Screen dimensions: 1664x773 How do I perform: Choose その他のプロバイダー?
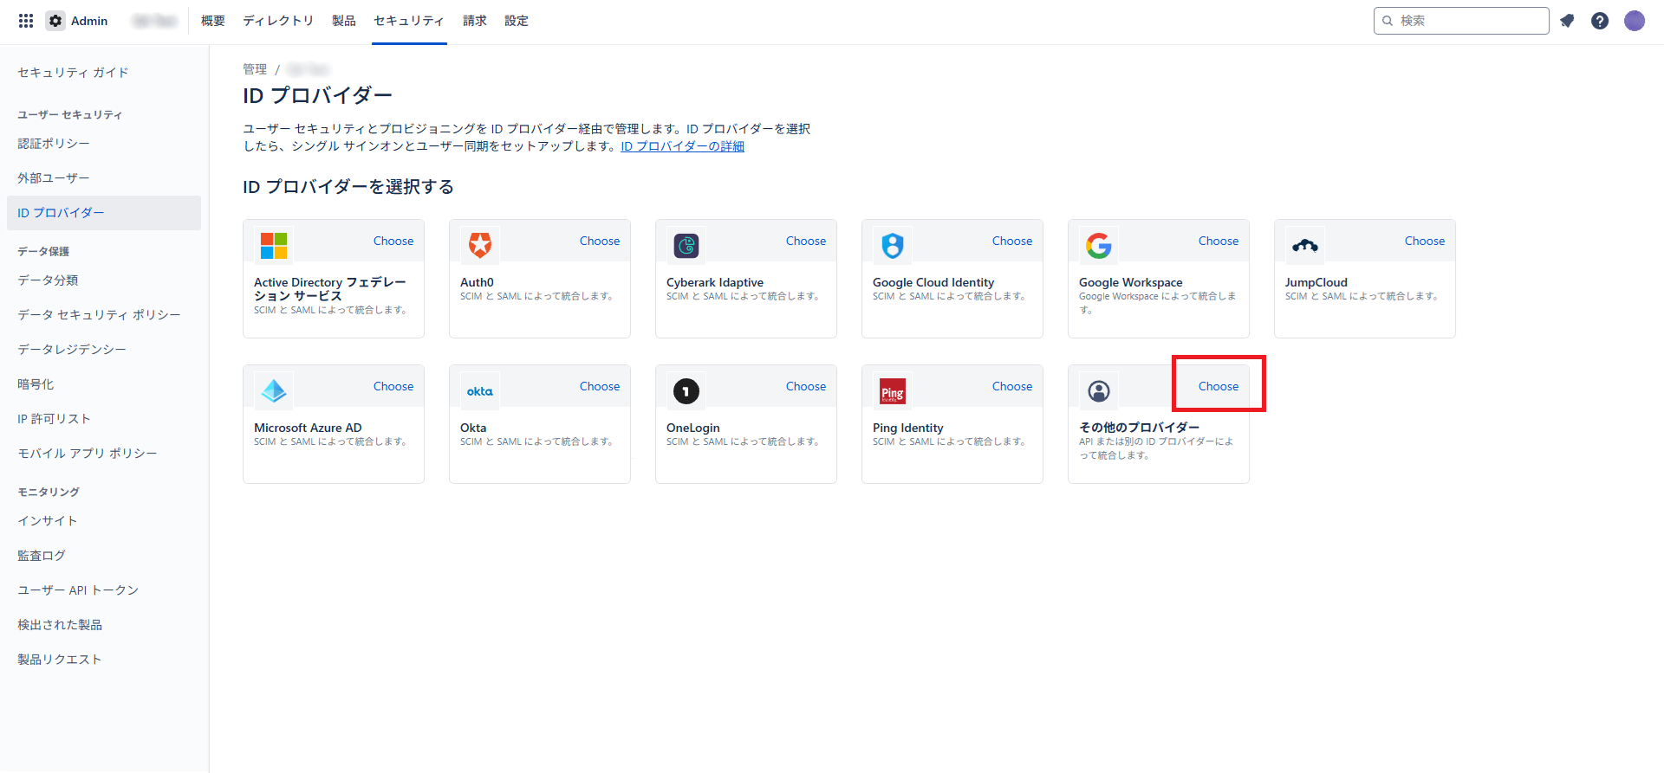point(1219,386)
